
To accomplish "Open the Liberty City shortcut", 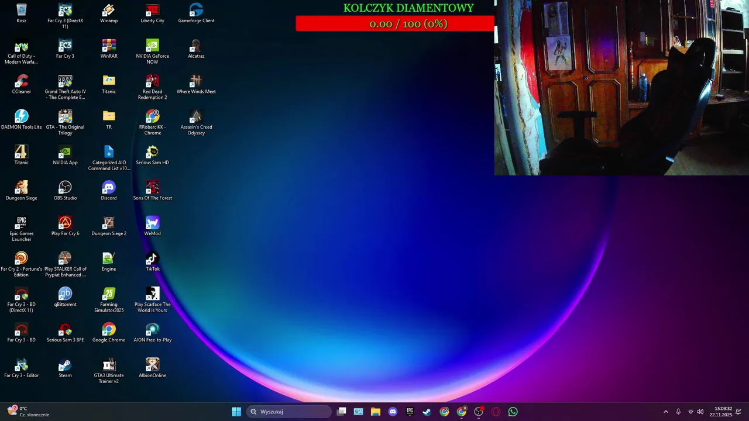I will point(152,13).
